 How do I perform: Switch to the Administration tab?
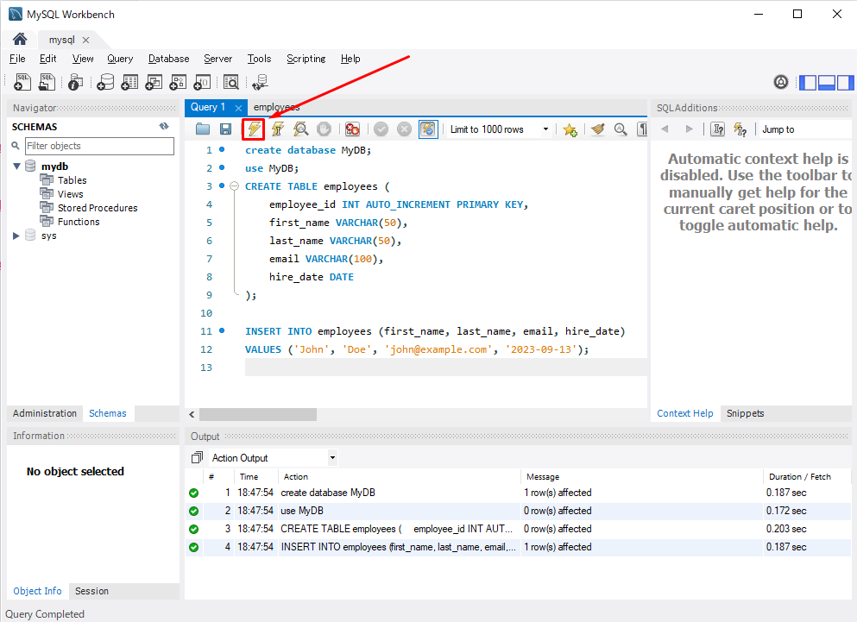click(45, 413)
